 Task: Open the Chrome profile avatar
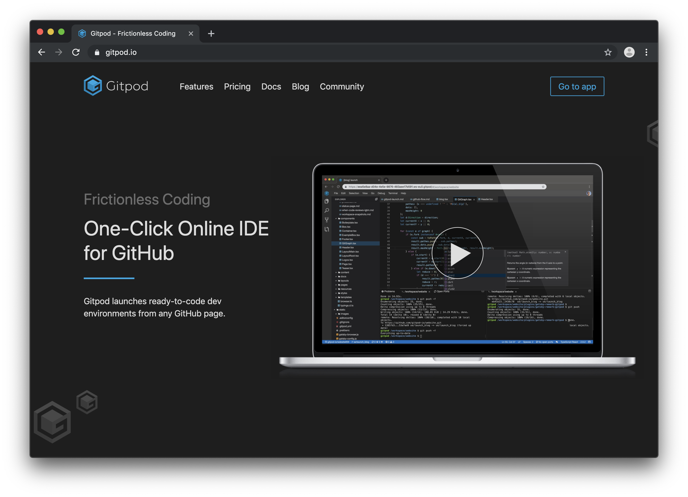coord(629,52)
